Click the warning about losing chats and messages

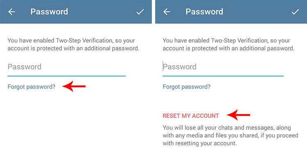coord(230,135)
